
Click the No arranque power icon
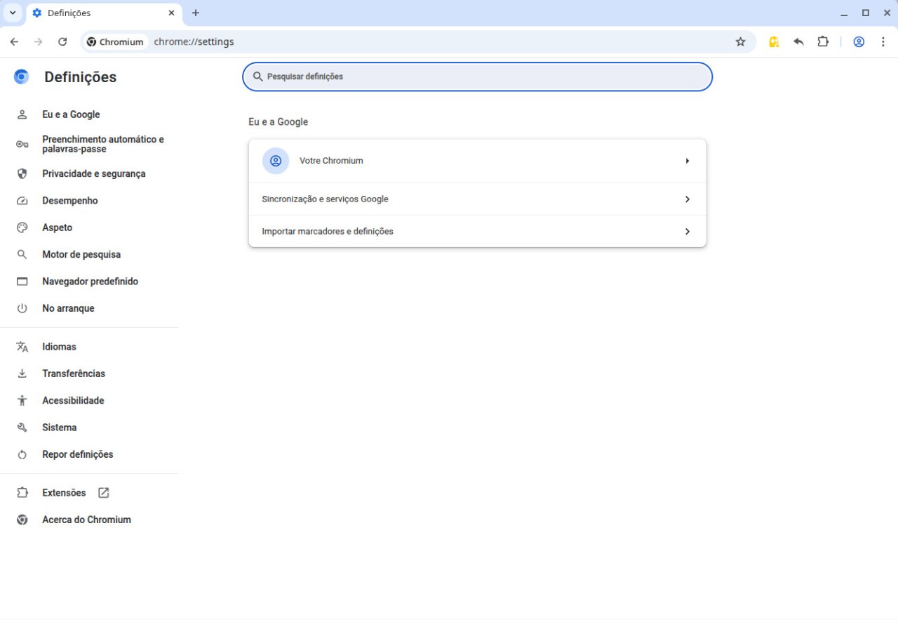pos(22,308)
